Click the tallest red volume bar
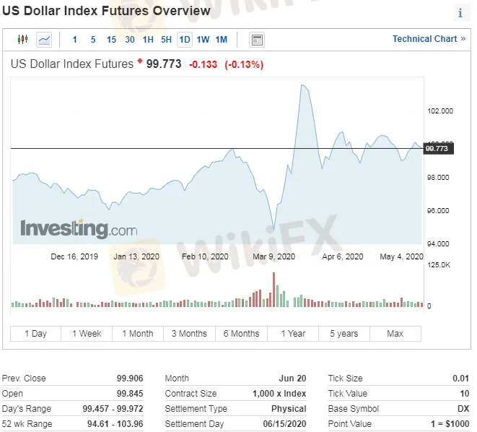Image resolution: width=477 pixels, height=432 pixels. point(274,289)
